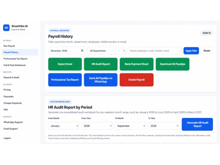Screen dimensions: 220x165
Task: Click the blue Professional Tax Report button
Action: pos(65,80)
